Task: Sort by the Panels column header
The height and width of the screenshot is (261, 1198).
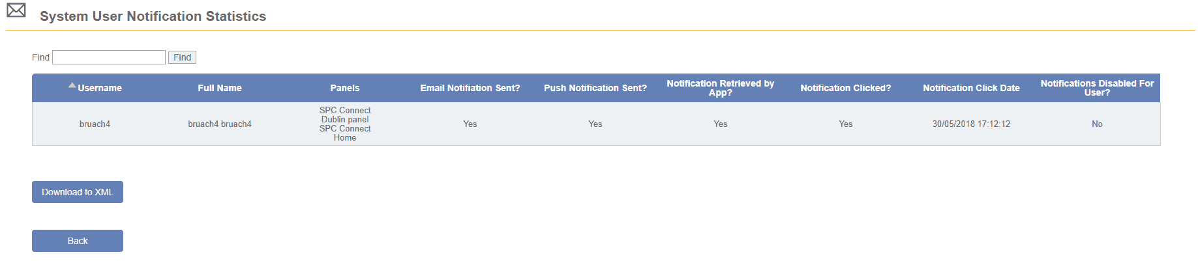Action: (x=344, y=88)
